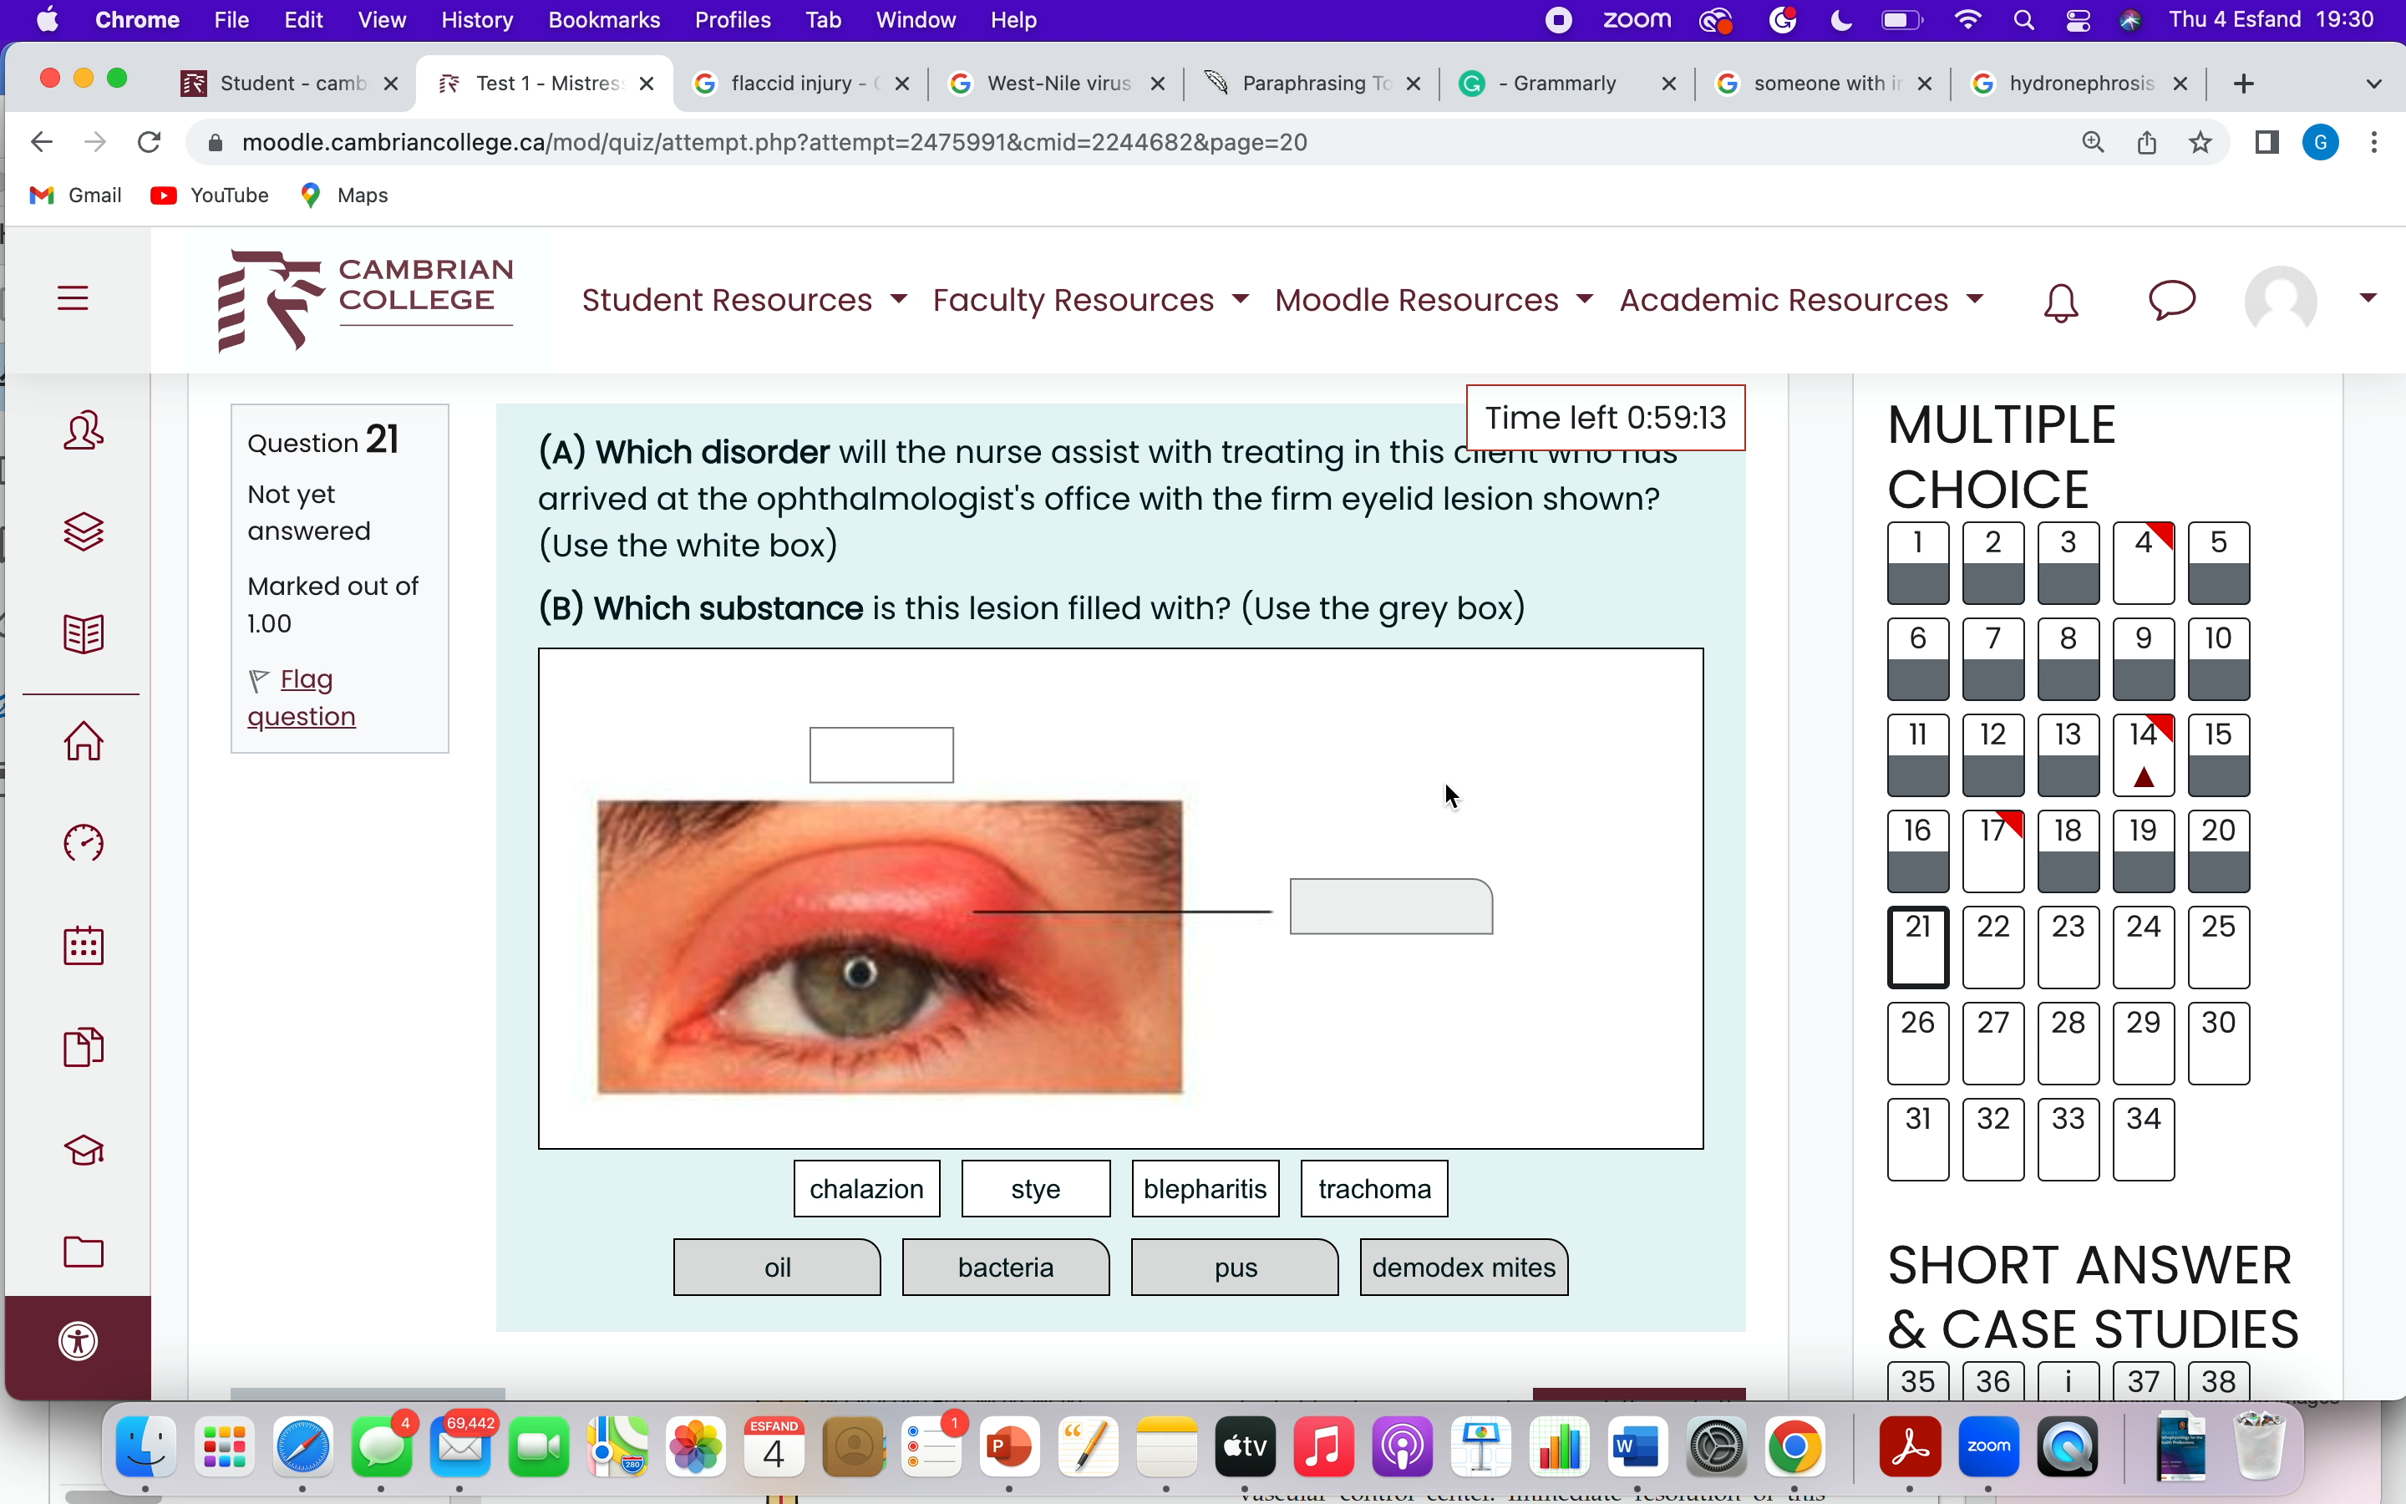This screenshot has width=2406, height=1504.
Task: Select the chalazion answer tile
Action: [866, 1189]
